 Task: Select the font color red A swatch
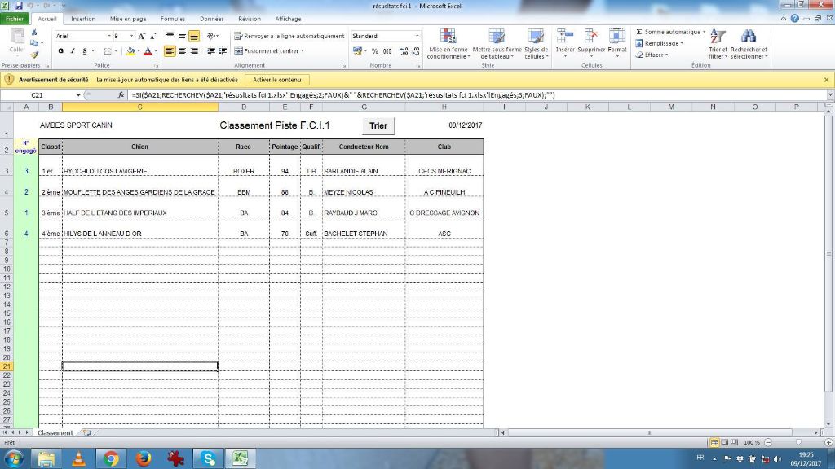coord(148,51)
